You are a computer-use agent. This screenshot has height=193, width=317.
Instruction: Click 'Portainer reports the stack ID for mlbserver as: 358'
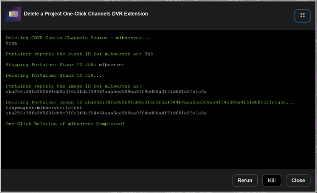[79, 54]
